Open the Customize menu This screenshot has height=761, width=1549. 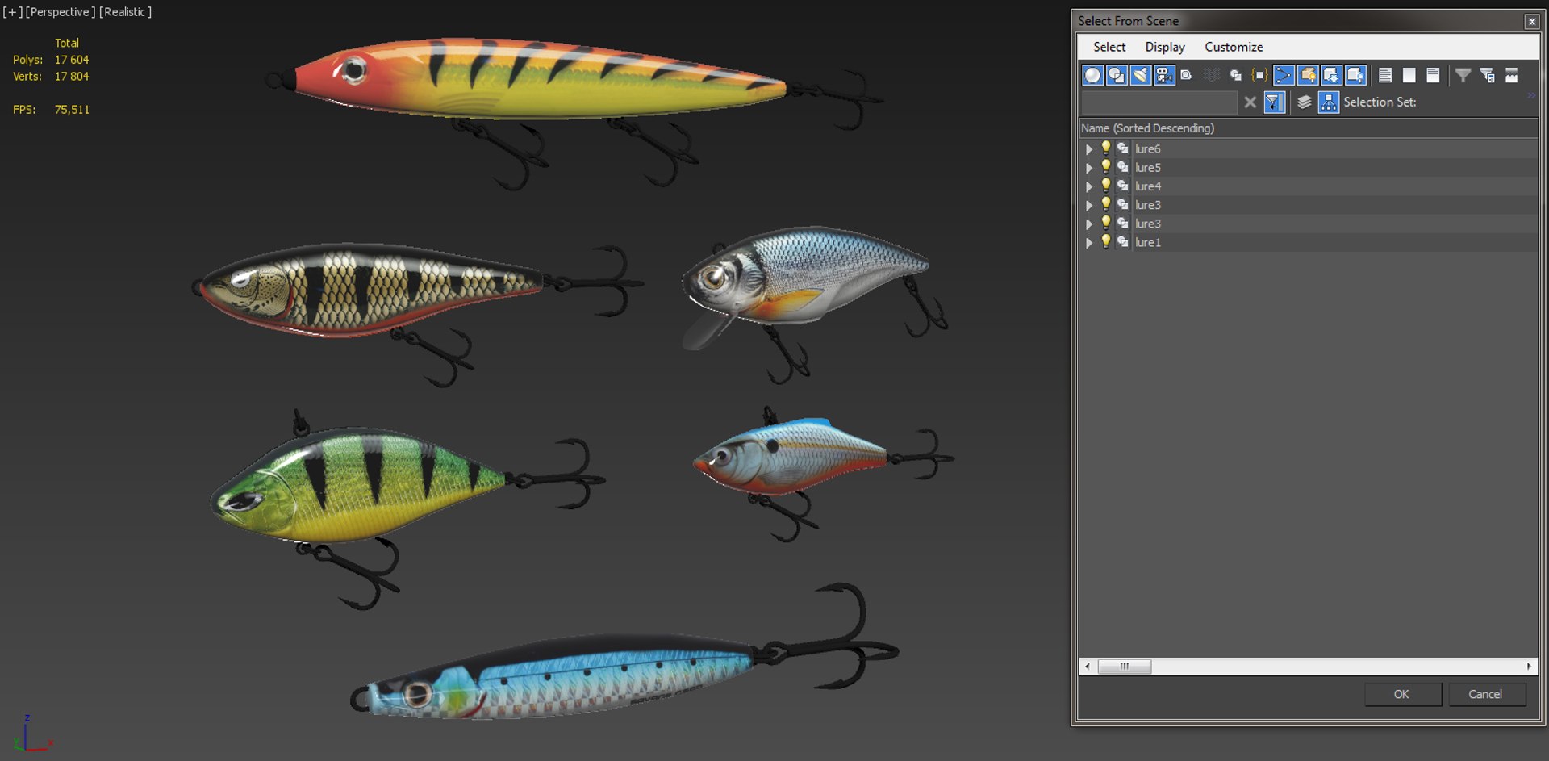[x=1234, y=47]
